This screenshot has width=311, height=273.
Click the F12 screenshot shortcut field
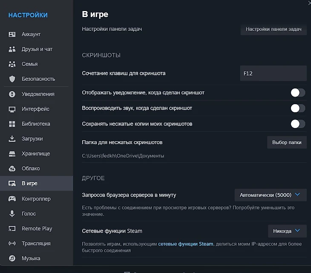[x=273, y=73]
